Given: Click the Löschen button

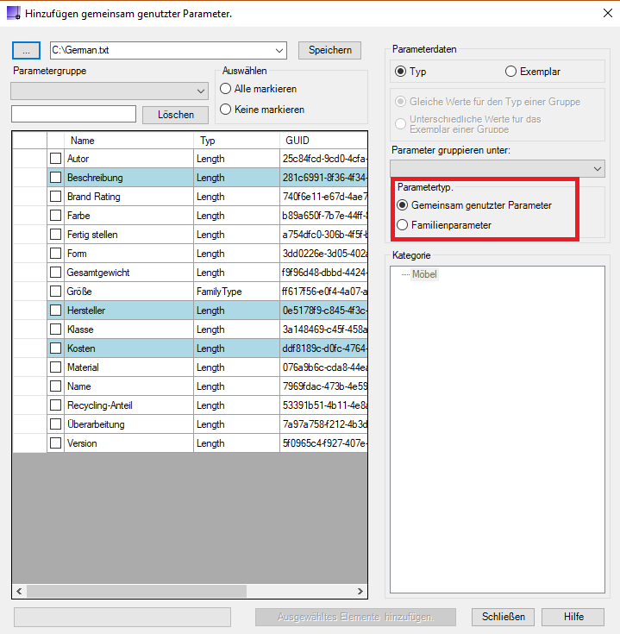Looking at the screenshot, I should pyautogui.click(x=175, y=115).
